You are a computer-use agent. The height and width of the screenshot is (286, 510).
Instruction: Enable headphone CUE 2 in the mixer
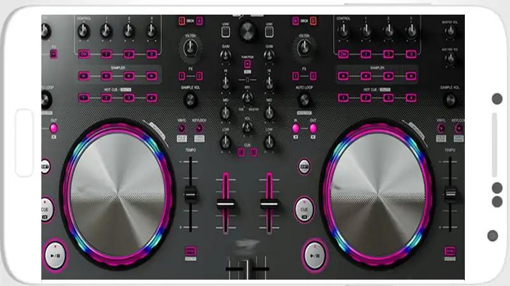[x=254, y=152]
